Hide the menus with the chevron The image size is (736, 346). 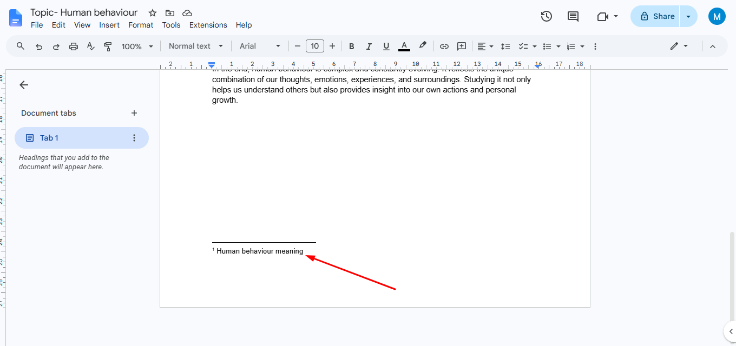coord(713,46)
